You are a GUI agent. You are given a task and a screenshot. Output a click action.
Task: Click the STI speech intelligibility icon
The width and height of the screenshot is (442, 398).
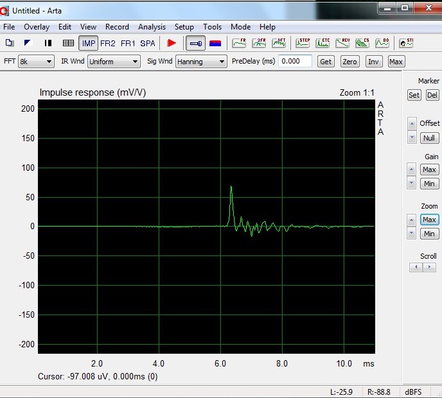tap(406, 43)
